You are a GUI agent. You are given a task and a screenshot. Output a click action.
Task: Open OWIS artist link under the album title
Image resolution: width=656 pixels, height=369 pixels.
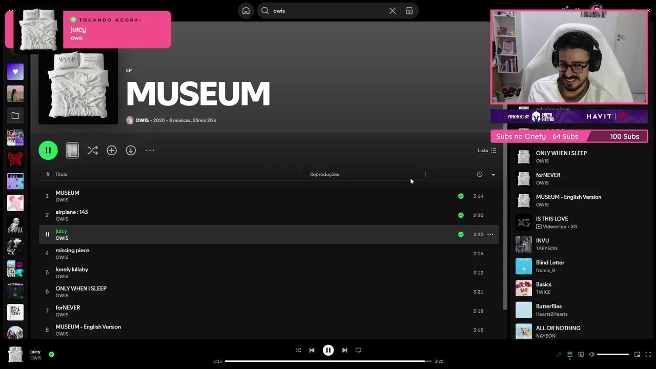142,120
